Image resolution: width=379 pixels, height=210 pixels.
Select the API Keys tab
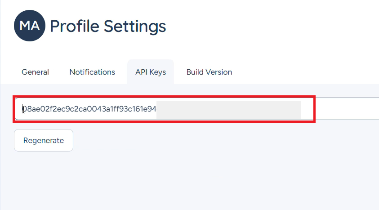[x=151, y=72]
